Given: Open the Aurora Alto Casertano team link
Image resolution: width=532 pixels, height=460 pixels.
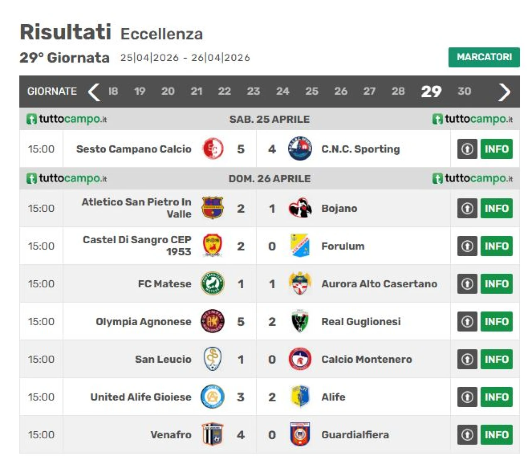Looking at the screenshot, I should pos(379,284).
